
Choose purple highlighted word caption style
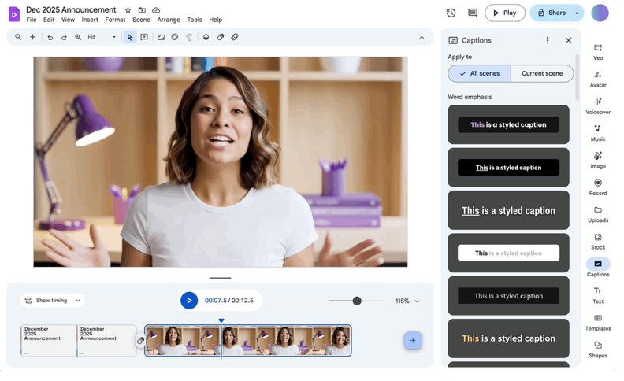click(x=508, y=124)
